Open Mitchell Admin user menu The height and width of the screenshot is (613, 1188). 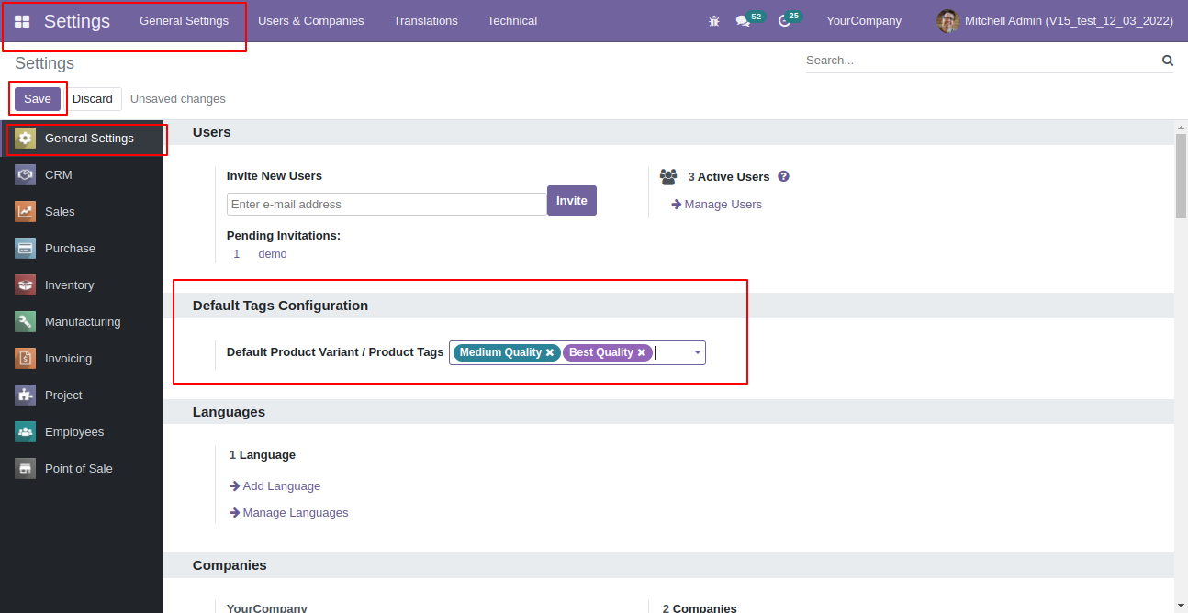(1055, 20)
